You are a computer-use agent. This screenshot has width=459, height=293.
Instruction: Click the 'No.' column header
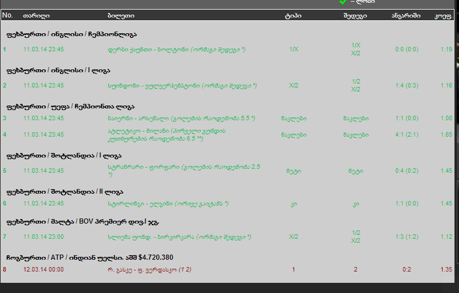point(7,15)
